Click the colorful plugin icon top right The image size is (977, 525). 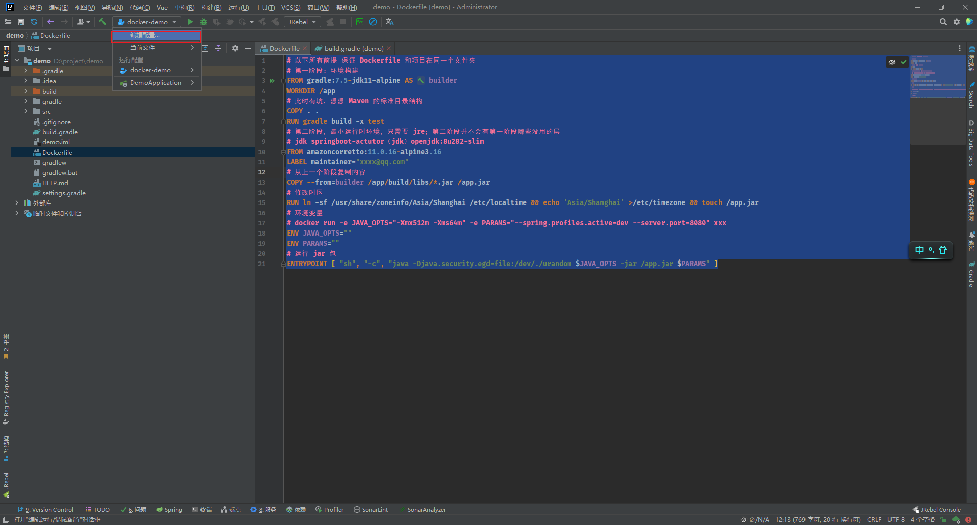point(970,22)
